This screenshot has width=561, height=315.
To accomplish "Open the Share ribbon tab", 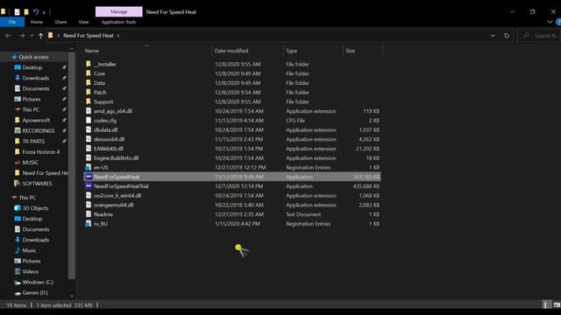I will 60,22.
